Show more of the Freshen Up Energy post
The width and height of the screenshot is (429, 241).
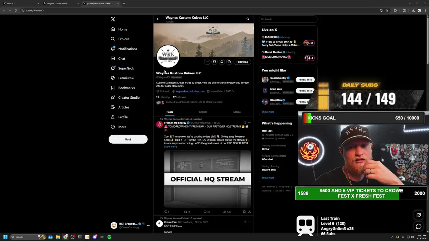pos(170,147)
